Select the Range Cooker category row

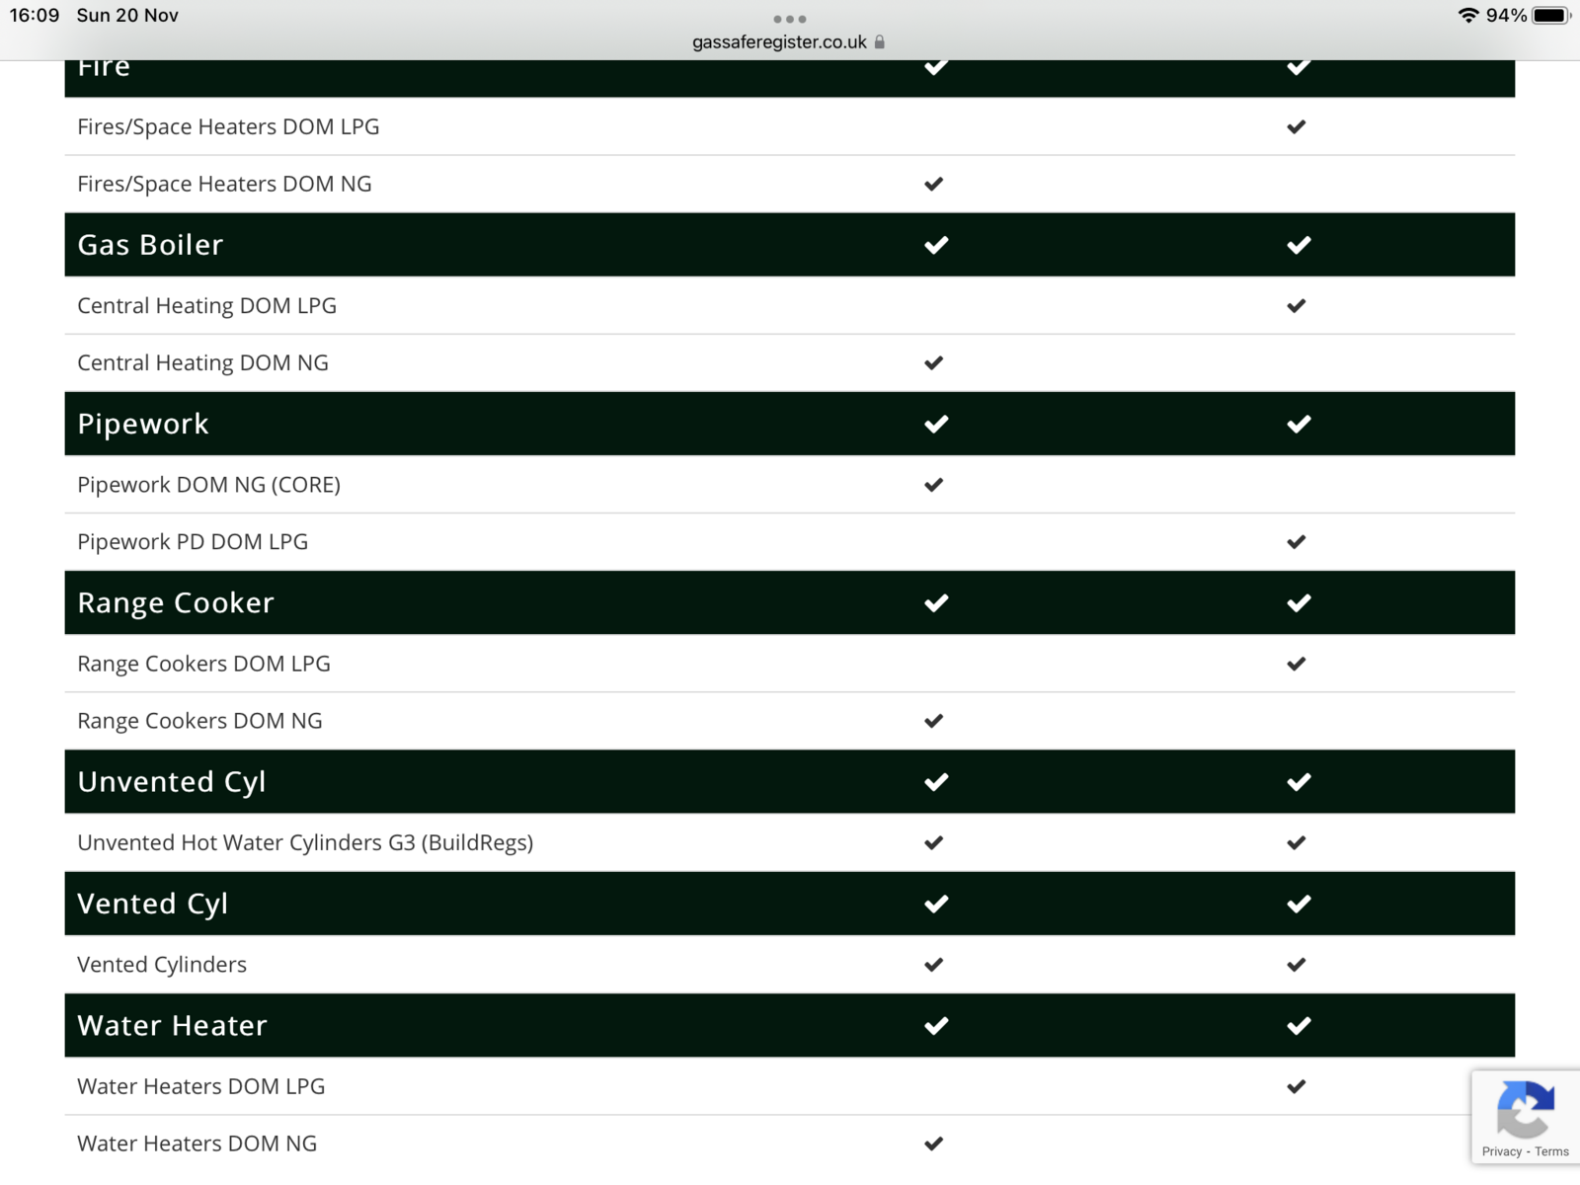[176, 602]
